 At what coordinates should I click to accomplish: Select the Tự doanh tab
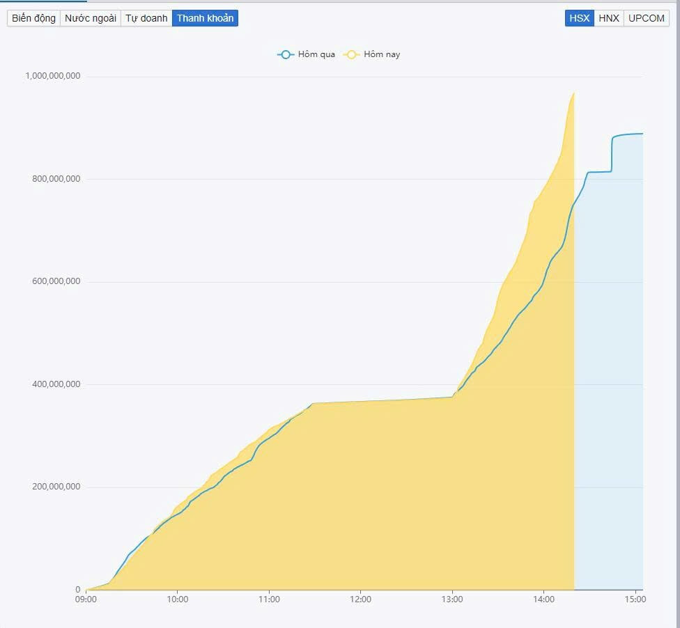pyautogui.click(x=146, y=18)
